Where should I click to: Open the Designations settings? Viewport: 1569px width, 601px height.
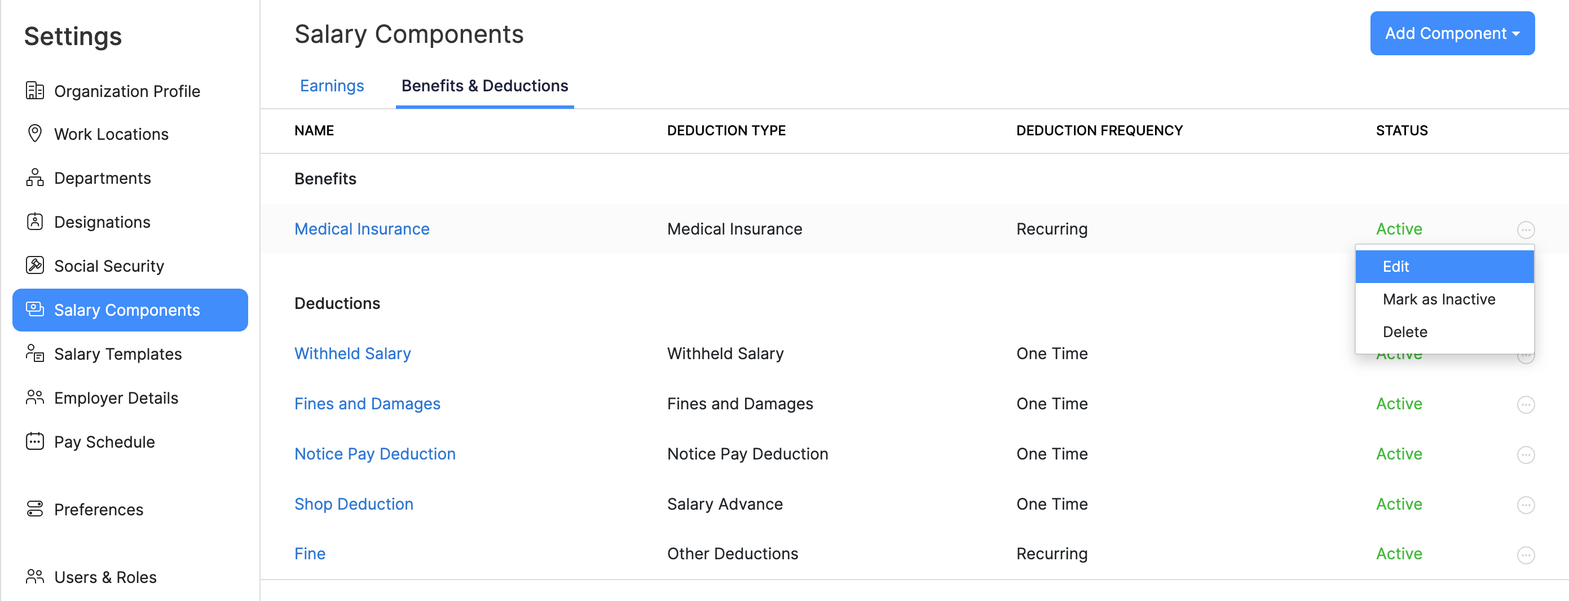102,222
